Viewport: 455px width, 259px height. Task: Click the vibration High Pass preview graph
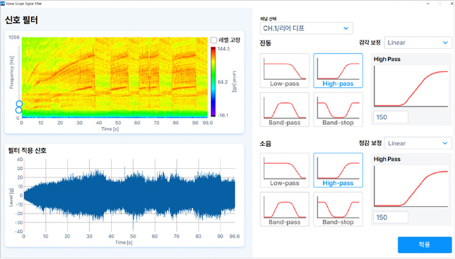pyautogui.click(x=411, y=87)
